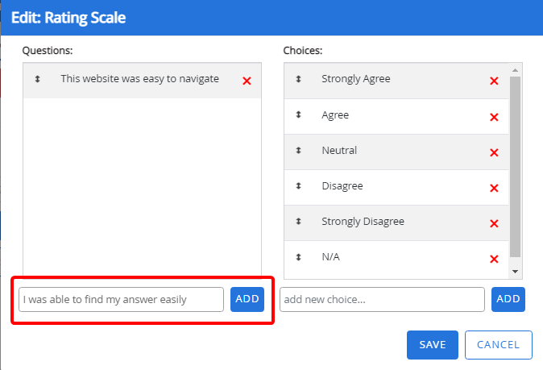
Task: Cancel editing the rating scale
Action: tap(498, 344)
